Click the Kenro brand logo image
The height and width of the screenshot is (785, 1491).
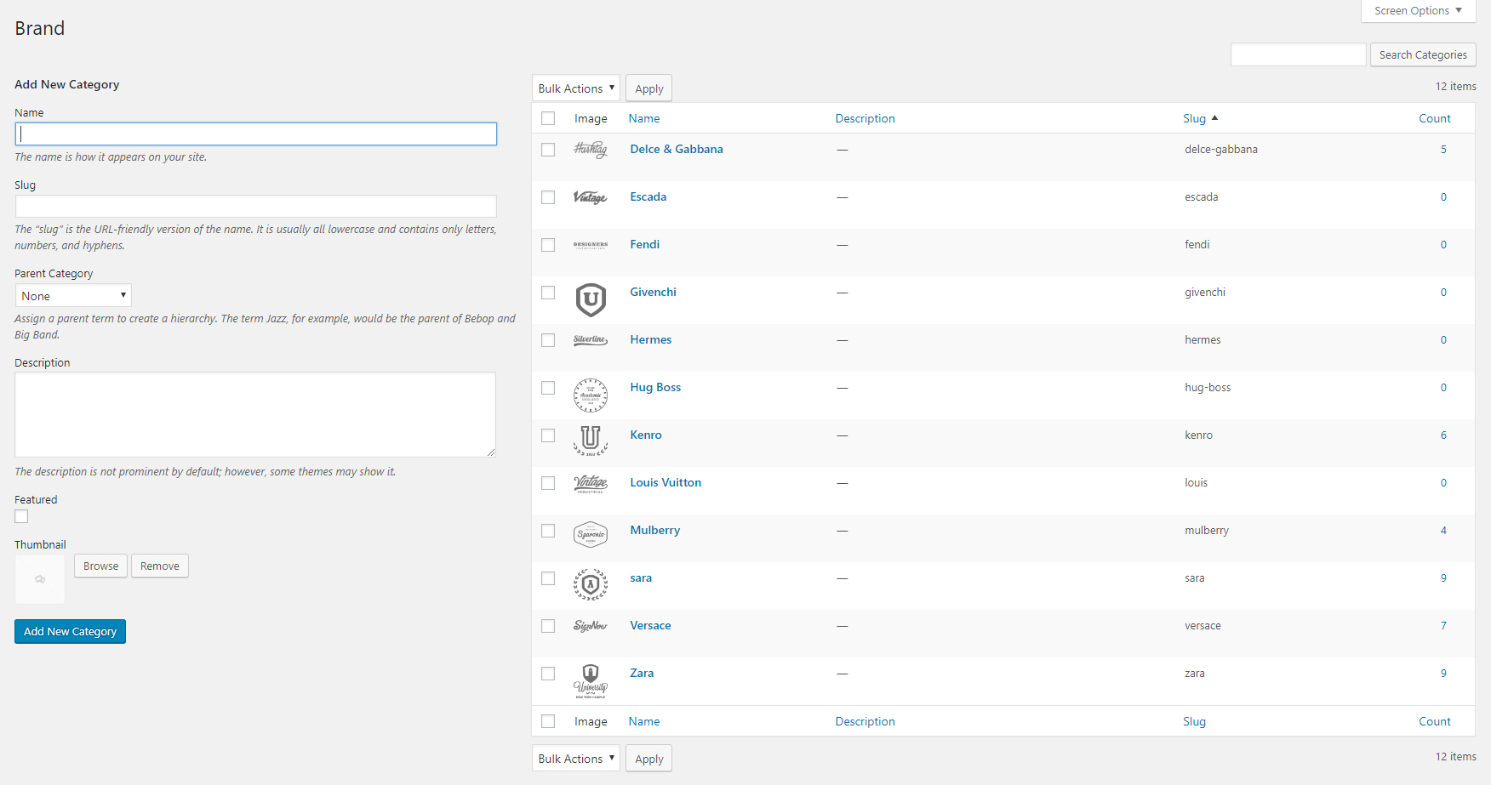[x=591, y=441]
